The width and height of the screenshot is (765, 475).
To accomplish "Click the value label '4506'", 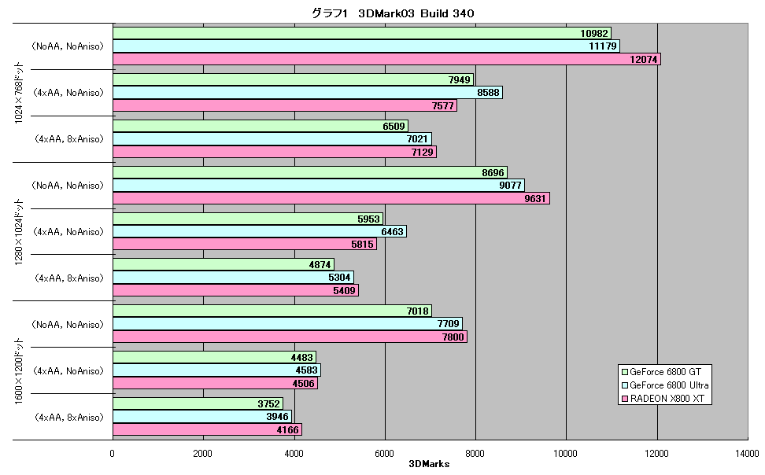I will (x=303, y=383).
